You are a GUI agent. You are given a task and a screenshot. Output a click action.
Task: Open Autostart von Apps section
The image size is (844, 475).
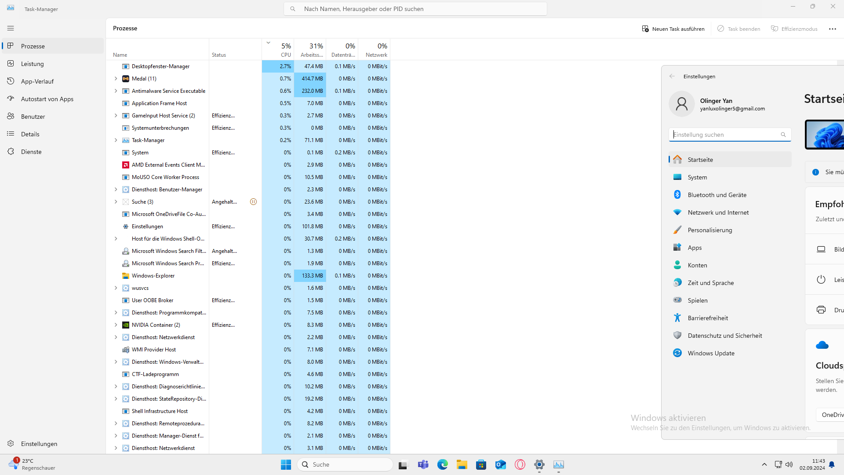pyautogui.click(x=47, y=99)
